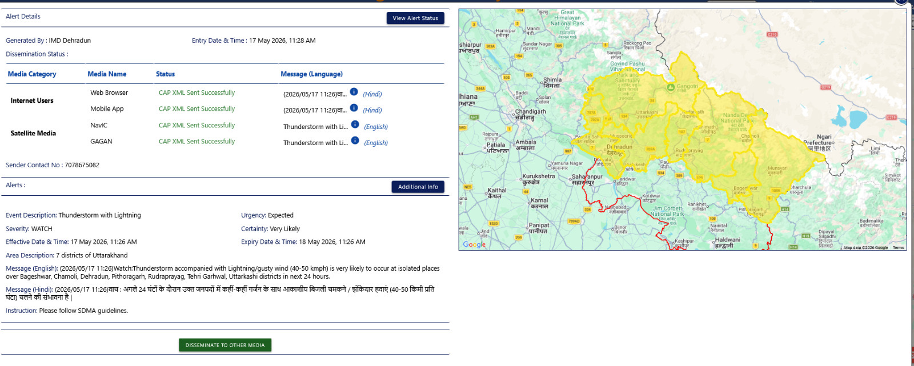Image resolution: width=914 pixels, height=366 pixels.
Task: Click info icon beside Web Browser message
Action: pos(354,92)
